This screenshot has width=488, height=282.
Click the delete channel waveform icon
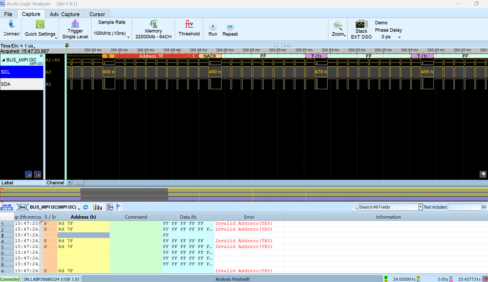[x=37, y=174]
